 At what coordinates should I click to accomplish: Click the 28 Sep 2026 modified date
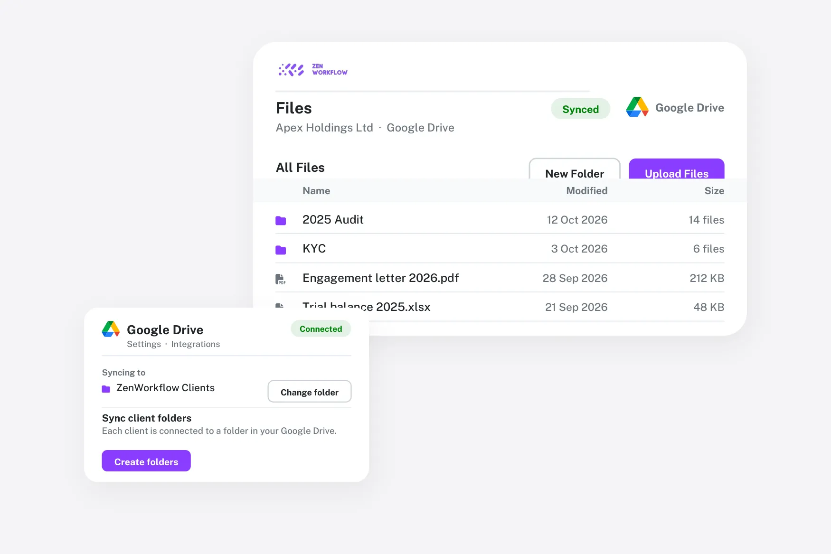(x=575, y=278)
